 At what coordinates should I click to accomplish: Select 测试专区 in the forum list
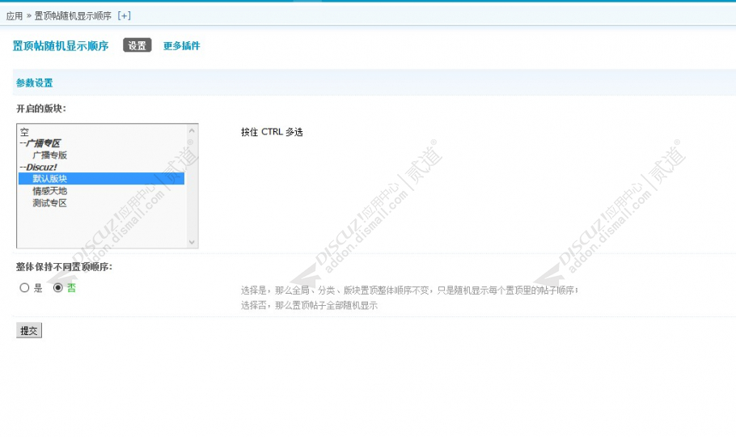coord(101,203)
